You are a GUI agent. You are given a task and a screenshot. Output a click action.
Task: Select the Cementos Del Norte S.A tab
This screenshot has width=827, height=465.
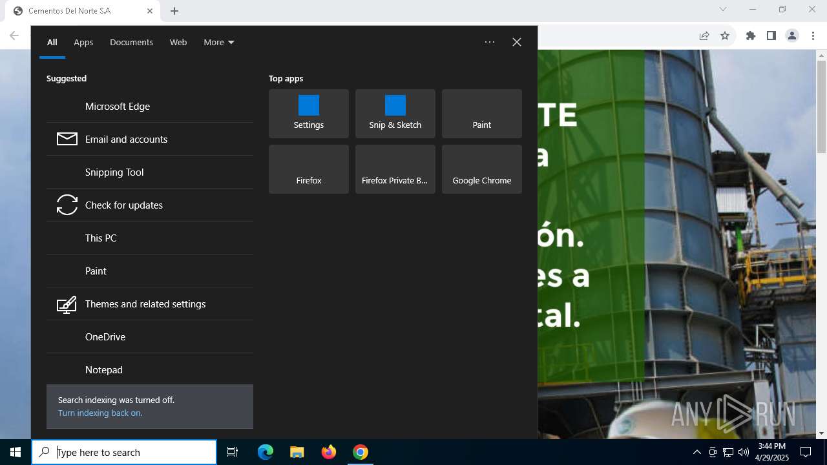point(83,11)
